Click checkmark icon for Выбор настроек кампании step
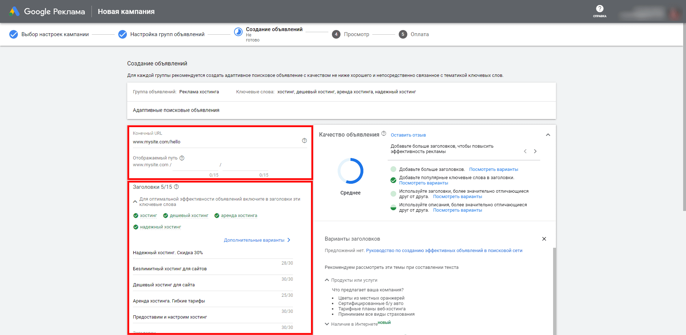Image resolution: width=686 pixels, height=335 pixels. [14, 34]
